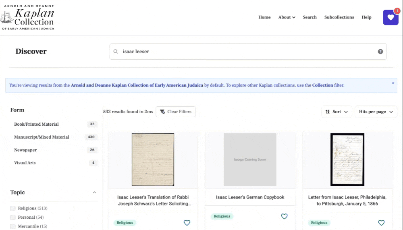Screen dimensions: 403x230
Task: Favorite the Rabbi Joseph Schwarz translation item
Action: click(x=187, y=223)
